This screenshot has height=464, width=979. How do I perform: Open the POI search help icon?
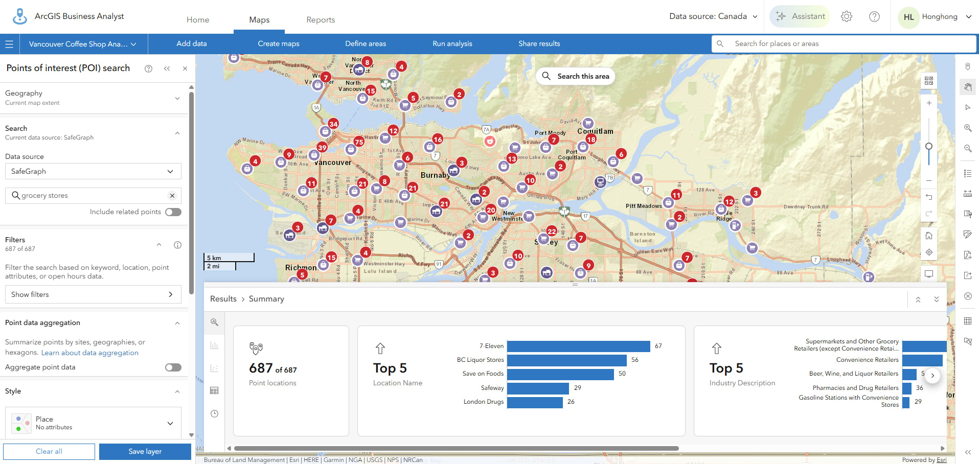(148, 68)
